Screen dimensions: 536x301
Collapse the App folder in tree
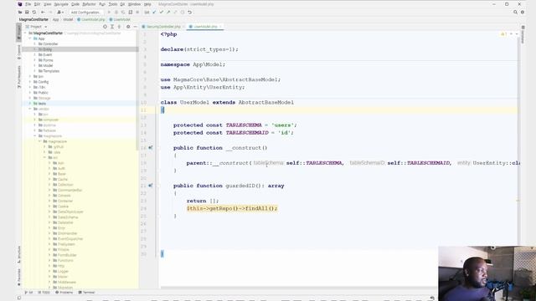30,38
